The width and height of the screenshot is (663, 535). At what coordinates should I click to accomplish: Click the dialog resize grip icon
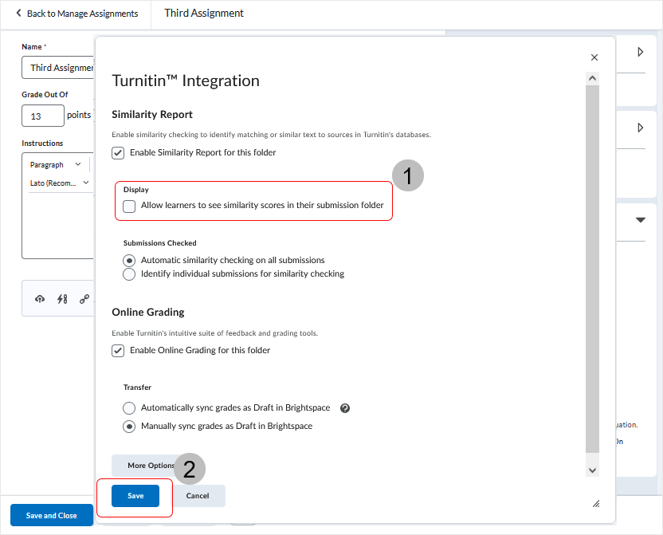[596, 503]
